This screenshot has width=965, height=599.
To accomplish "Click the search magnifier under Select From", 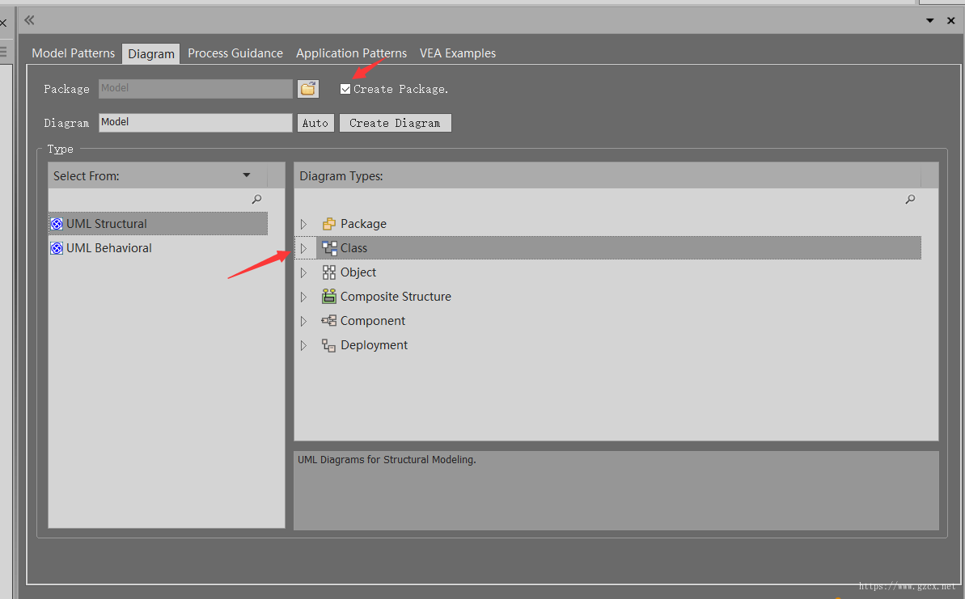I will (x=256, y=200).
